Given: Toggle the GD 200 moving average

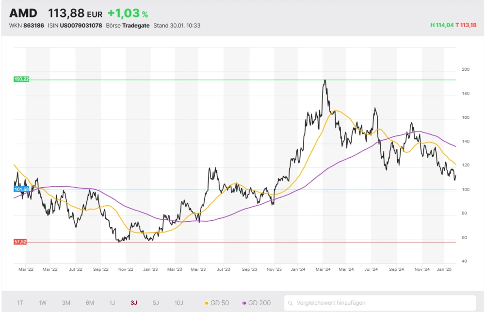Looking at the screenshot, I should tap(256, 303).
